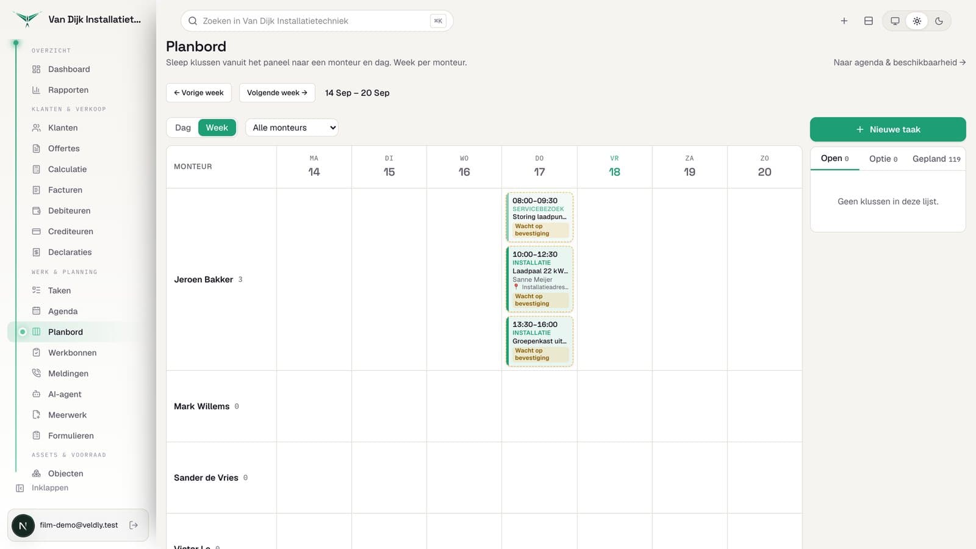Open the Dashboard icon in sidebar
Screen dimensions: 976x549
36,70
